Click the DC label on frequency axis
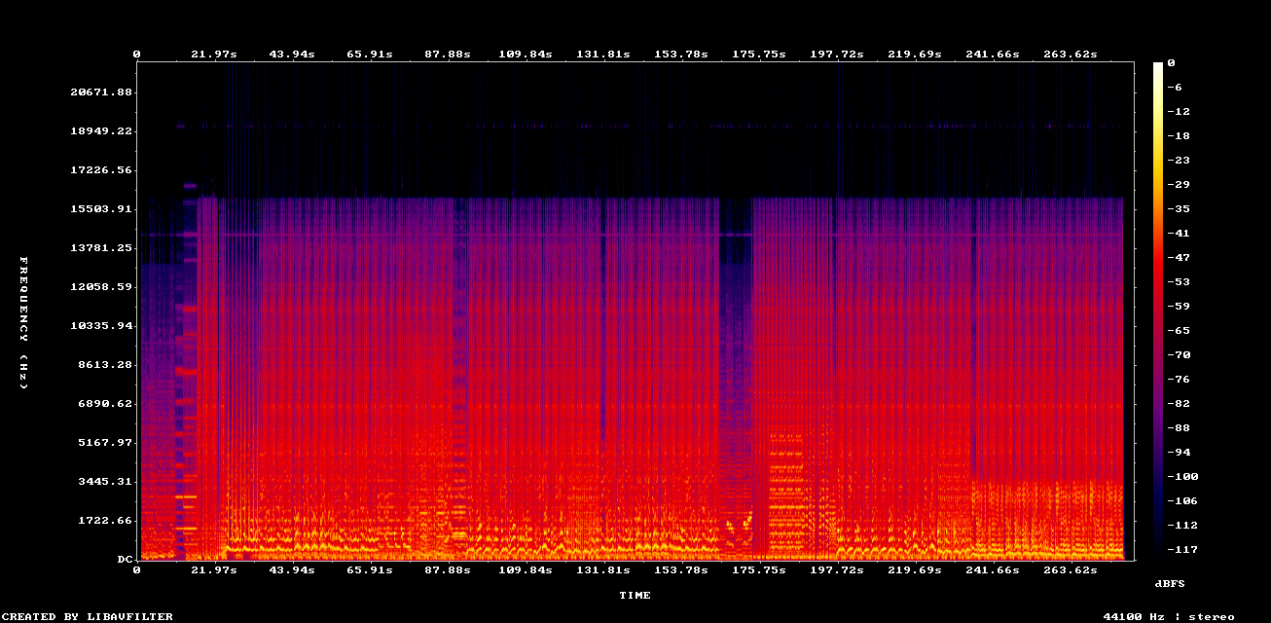 tap(124, 559)
